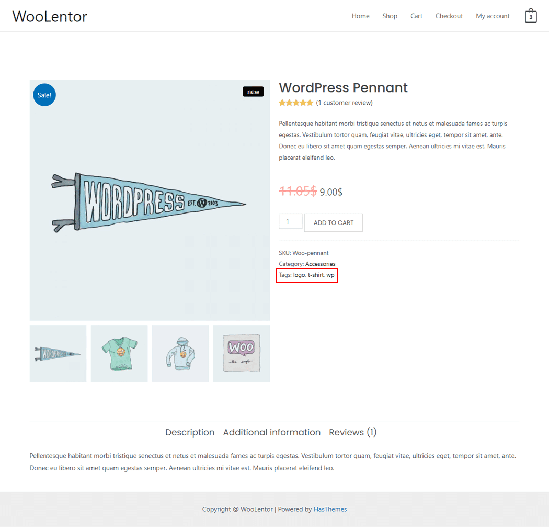This screenshot has height=527, width=549.
Task: Click the blue Sale! badge
Action: tap(44, 95)
